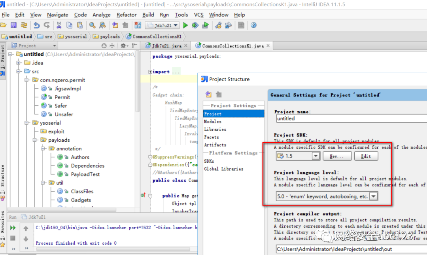Run with coverage toolbar icon
This screenshot has height=255, width=427.
coord(205,25)
